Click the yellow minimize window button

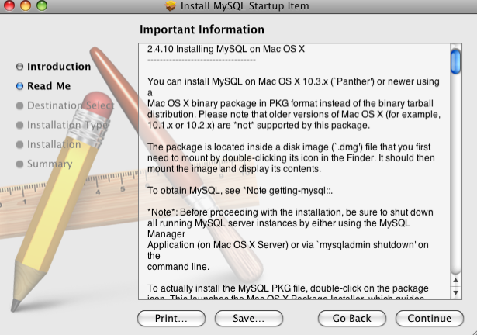tap(26, 6)
